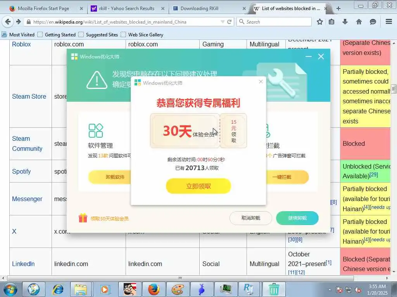Open Internet Explorer from the taskbar
The height and width of the screenshot is (297, 397).
[57, 289]
